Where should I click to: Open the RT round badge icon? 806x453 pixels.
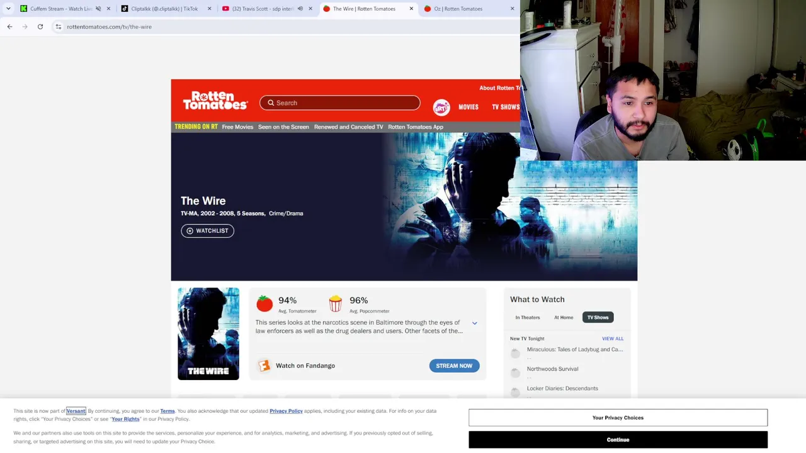(441, 107)
